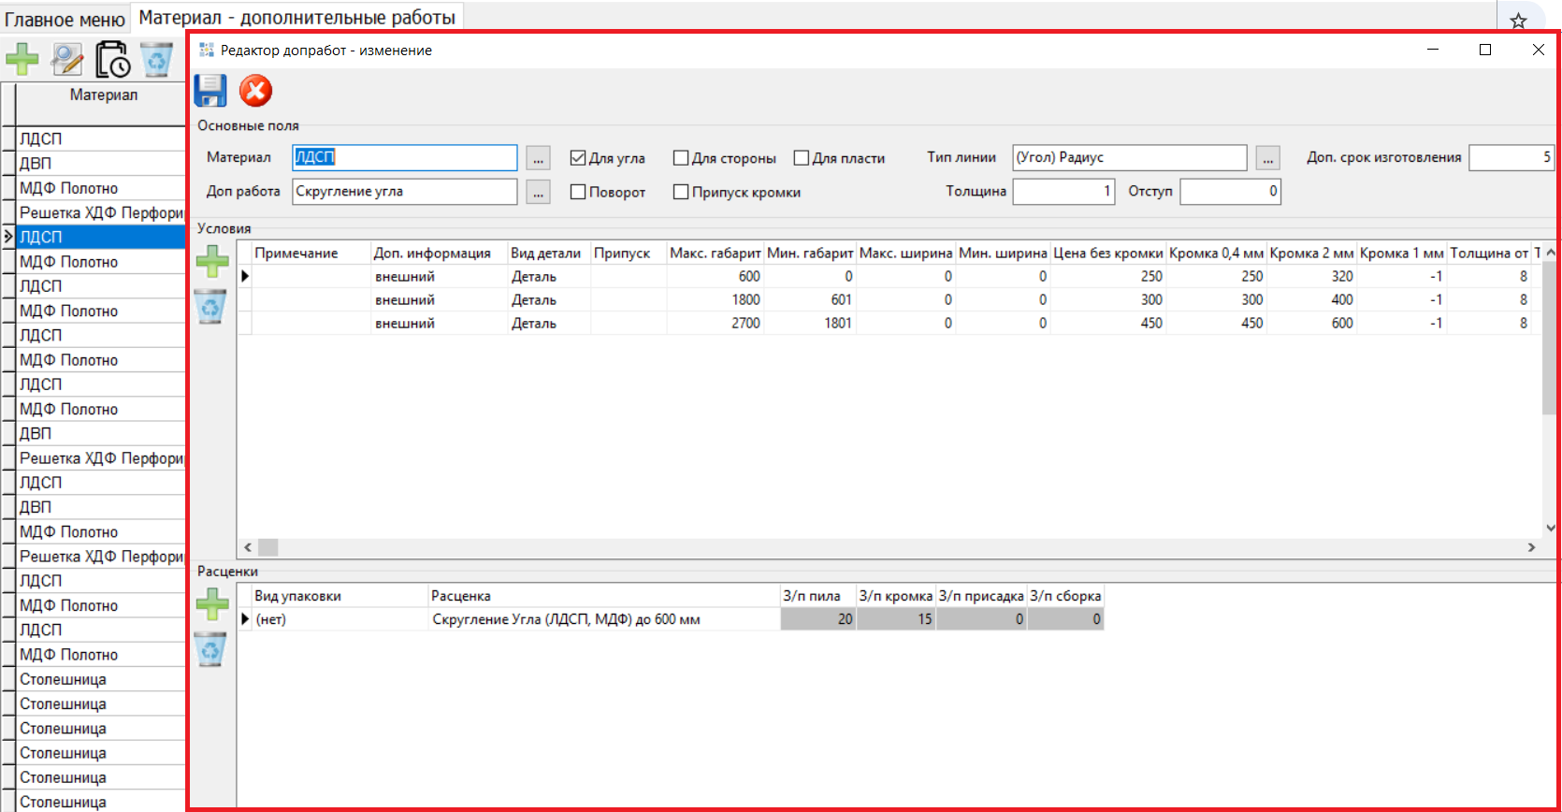Add a new row in Условия section
Viewport: 1562px width, 812px height.
coord(212,261)
